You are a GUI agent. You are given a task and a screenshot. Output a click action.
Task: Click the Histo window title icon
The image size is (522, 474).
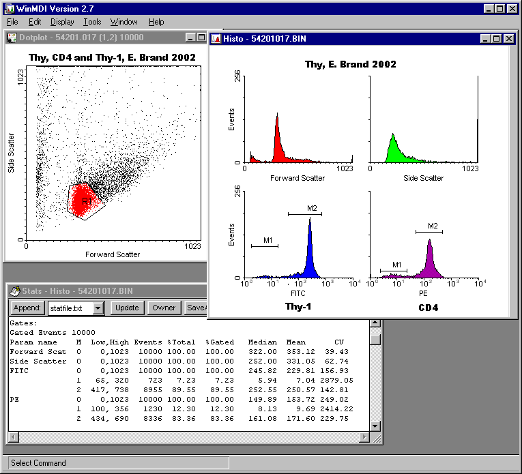click(216, 38)
